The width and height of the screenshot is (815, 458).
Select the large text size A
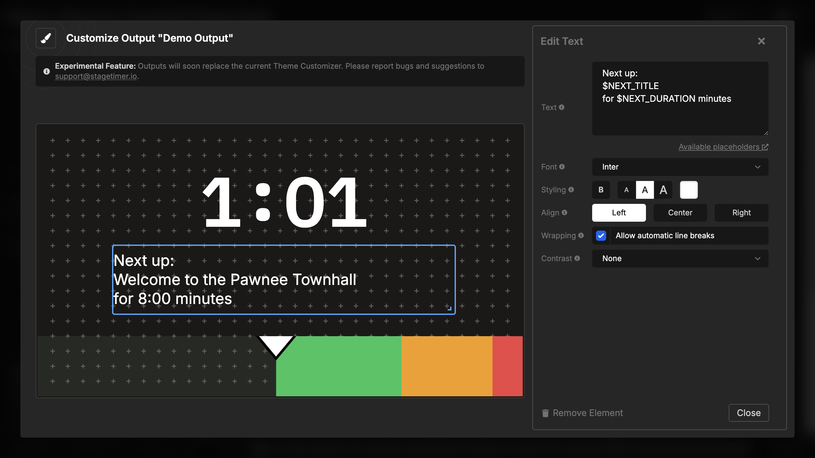[663, 190]
